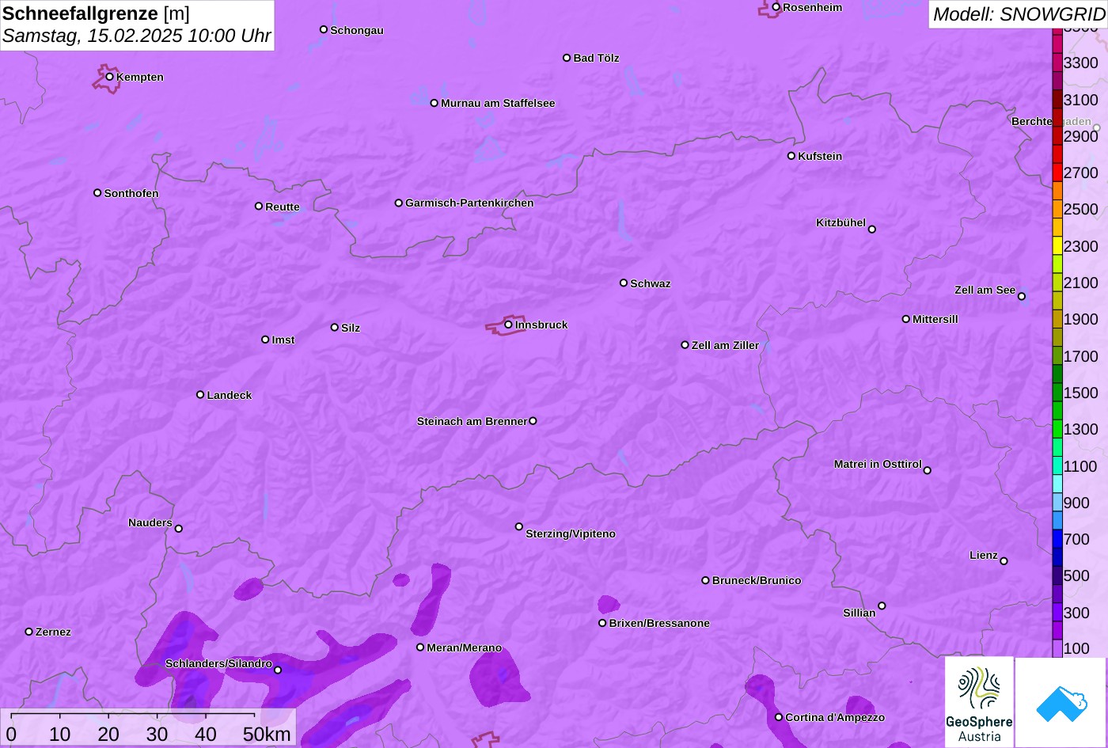The height and width of the screenshot is (748, 1108).
Task: Select the Bruneck/Brunico label text
Action: click(757, 580)
